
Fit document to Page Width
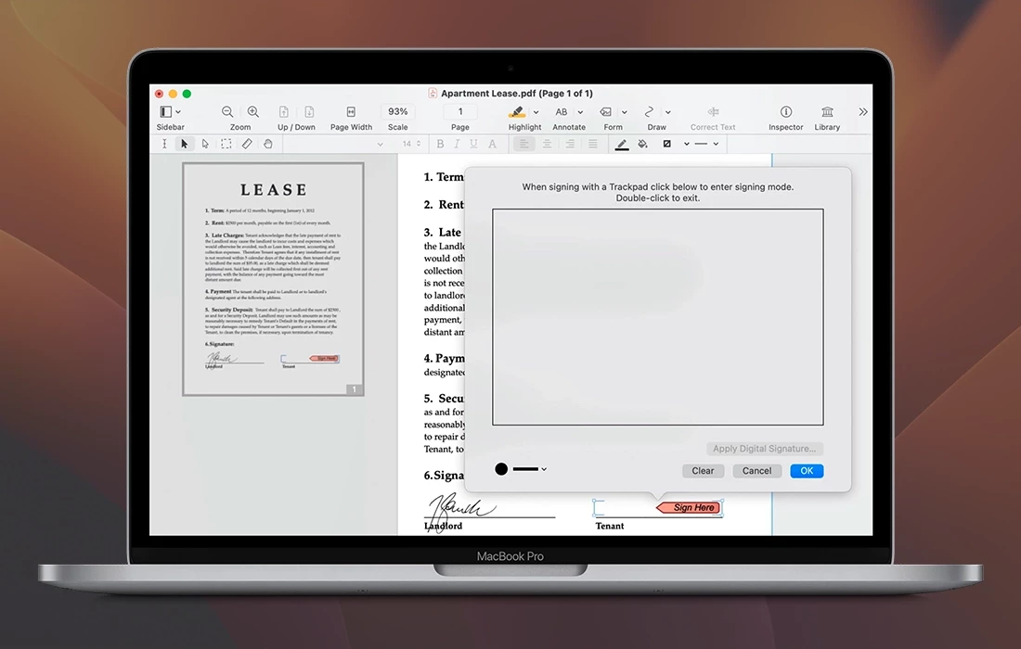click(351, 112)
